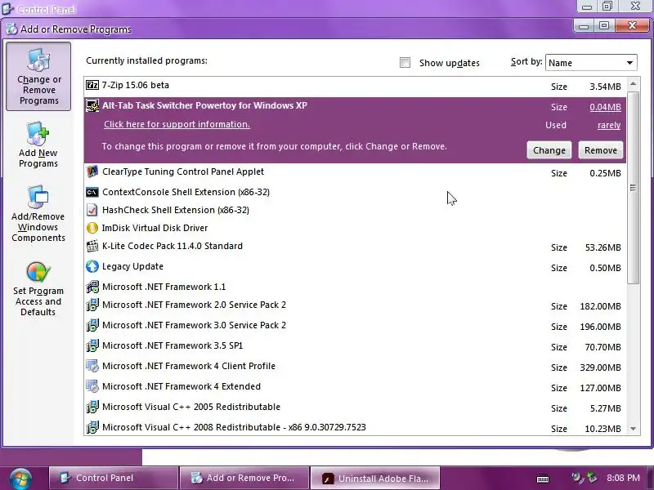
Task: Click the .NET Framework 2.0 Service Pack 2 icon
Action: click(92, 305)
